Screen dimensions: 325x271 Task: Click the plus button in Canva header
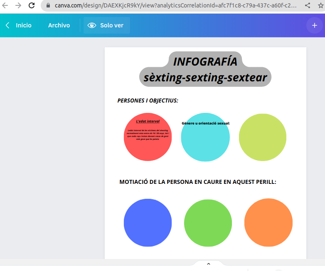(313, 25)
